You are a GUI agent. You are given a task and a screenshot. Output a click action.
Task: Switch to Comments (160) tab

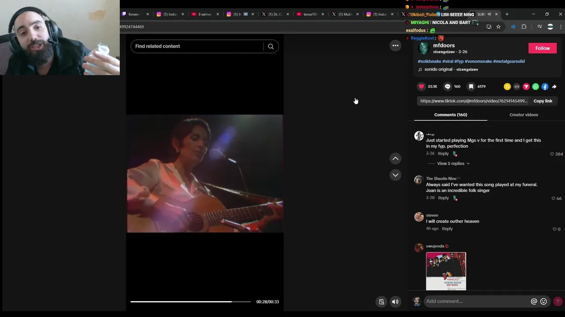click(x=450, y=114)
